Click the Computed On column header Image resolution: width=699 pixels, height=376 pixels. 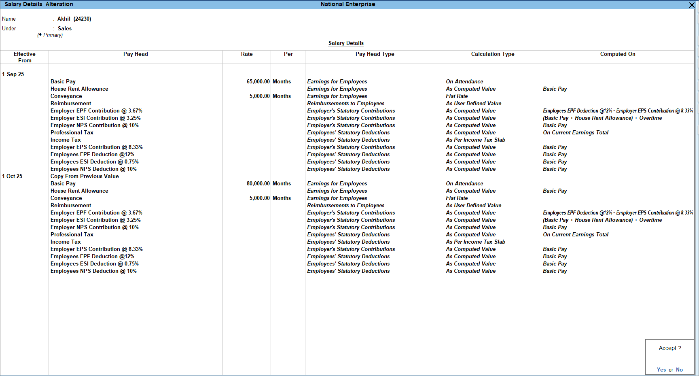[x=617, y=54]
